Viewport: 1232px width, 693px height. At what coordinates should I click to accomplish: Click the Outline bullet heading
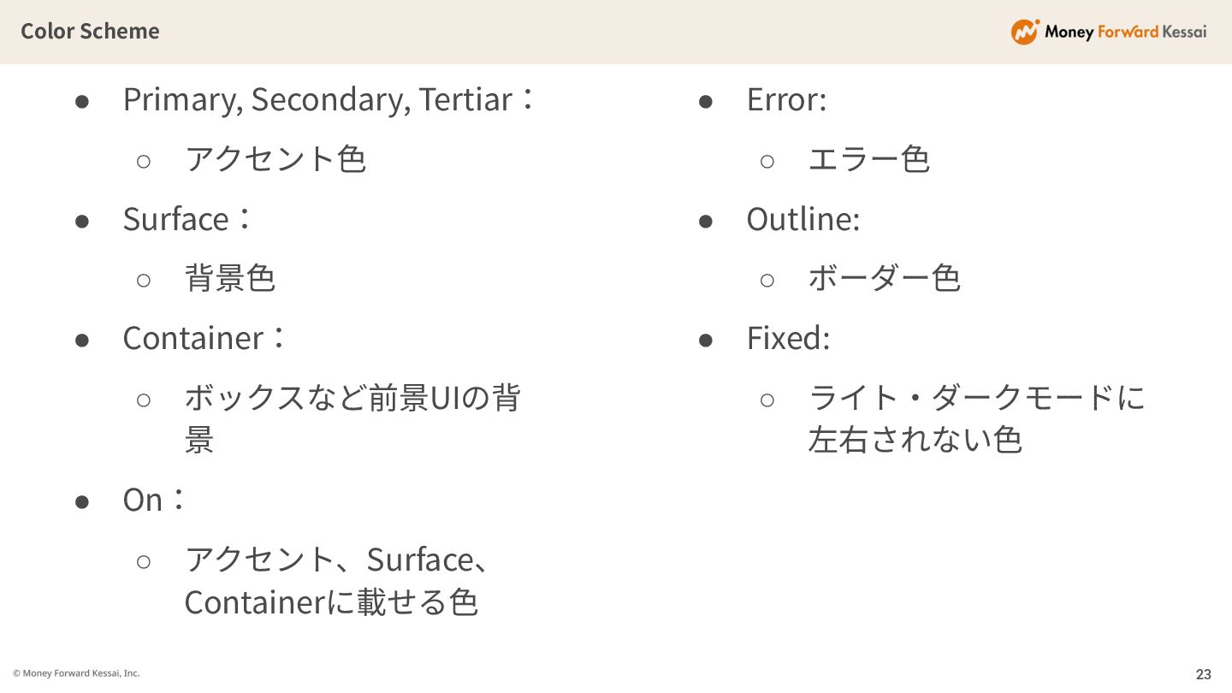coord(803,219)
